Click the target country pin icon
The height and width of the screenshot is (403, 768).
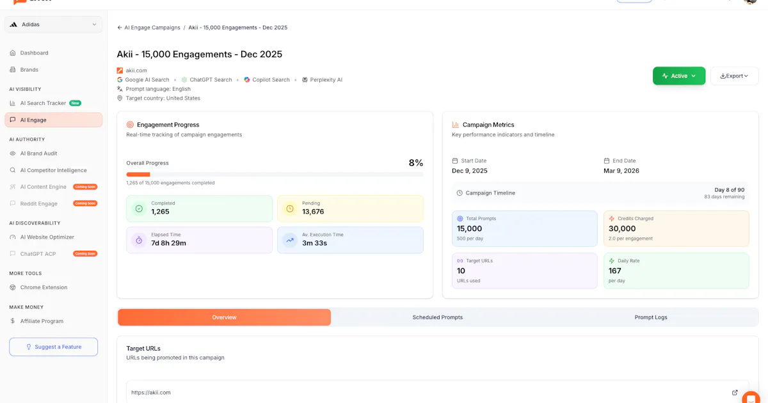click(120, 99)
